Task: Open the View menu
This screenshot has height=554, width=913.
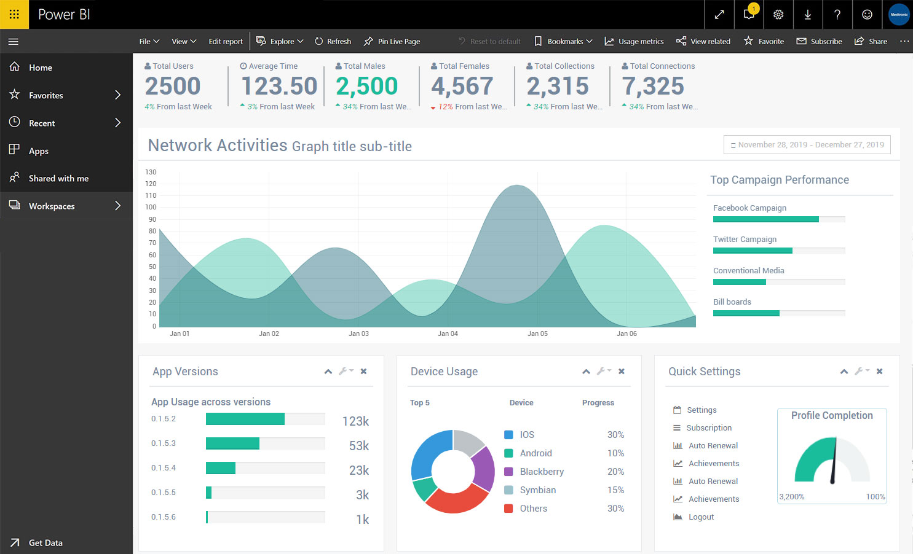Action: coord(184,41)
